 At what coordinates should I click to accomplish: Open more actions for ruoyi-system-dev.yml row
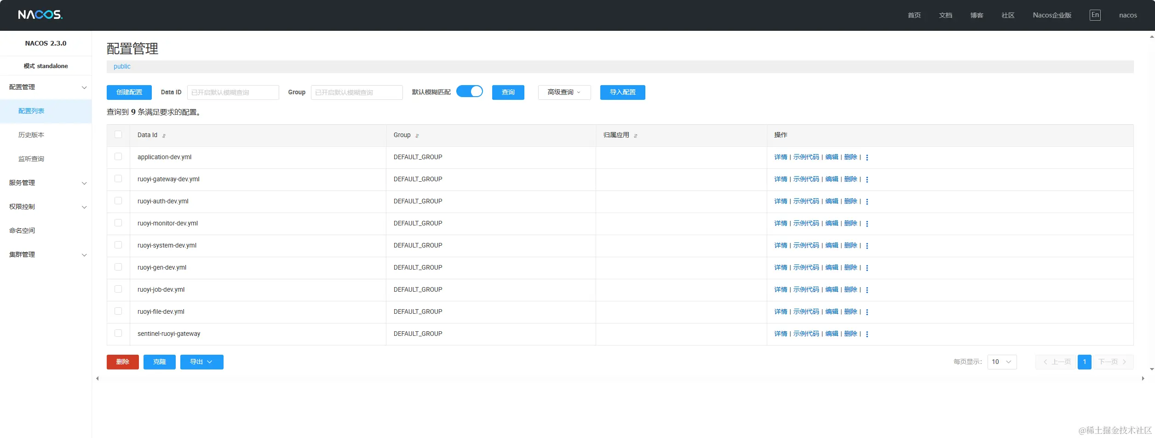pos(867,246)
